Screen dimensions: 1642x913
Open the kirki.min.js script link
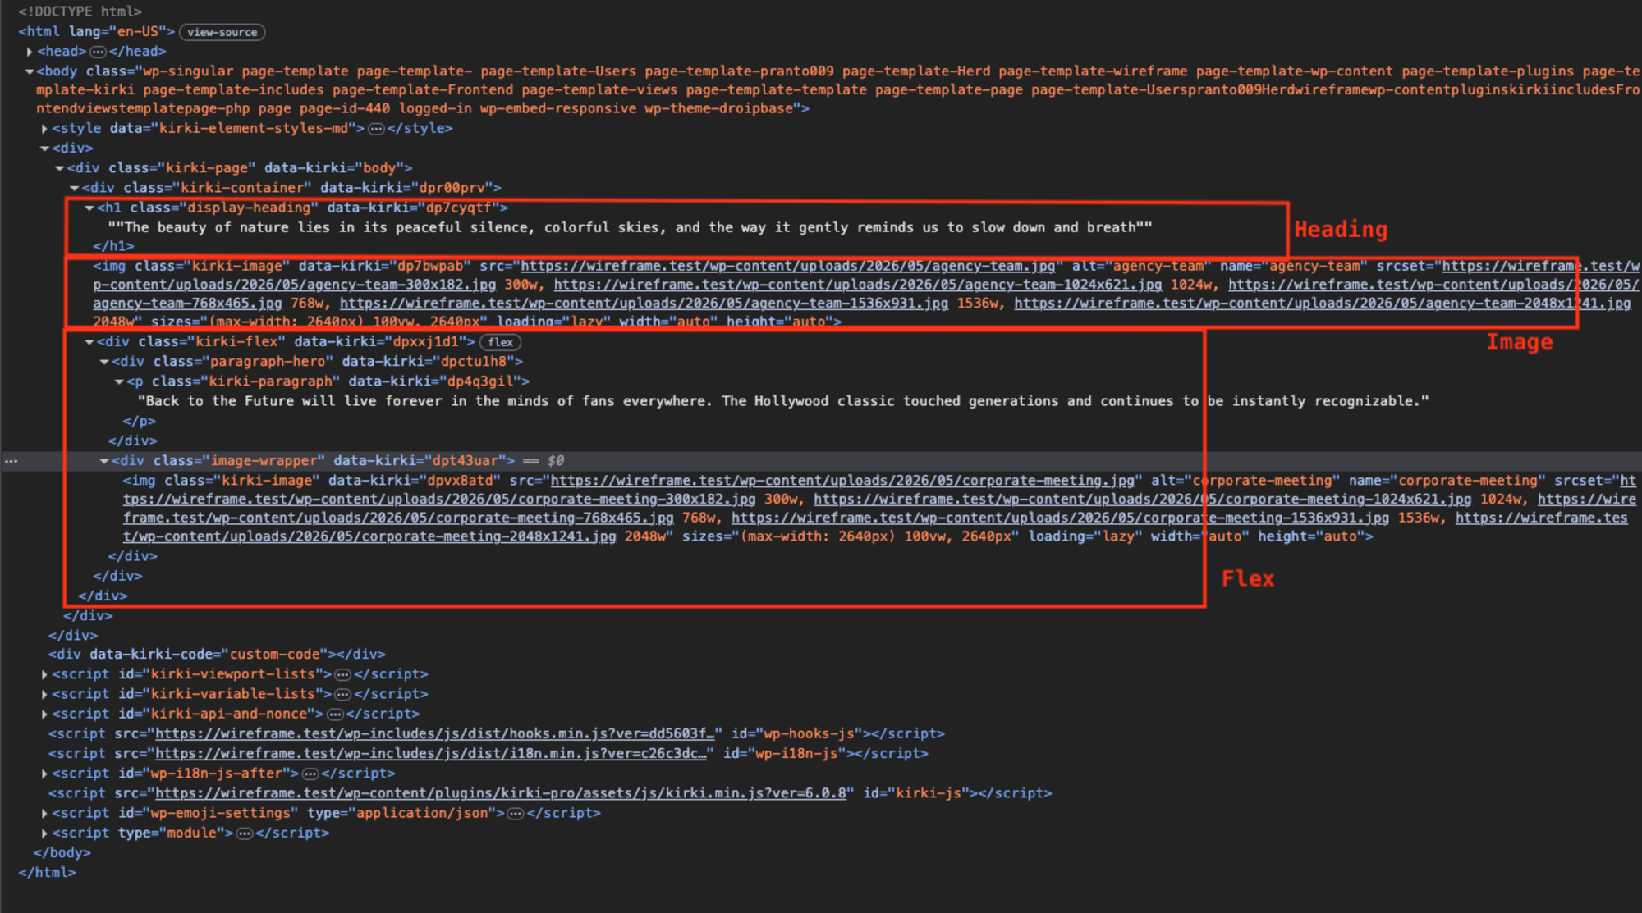coord(500,793)
